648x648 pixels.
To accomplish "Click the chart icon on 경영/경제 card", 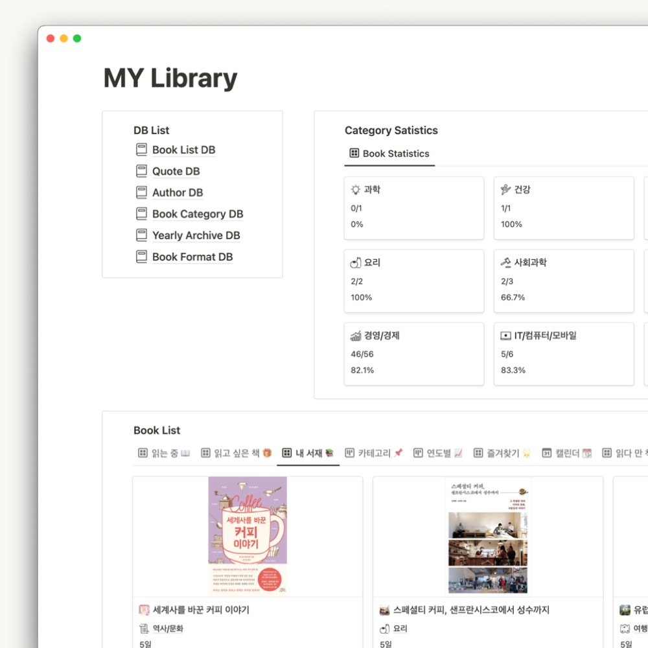I will (x=355, y=336).
